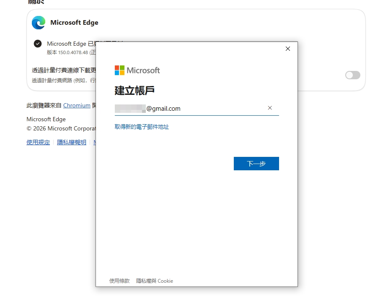Image resolution: width=388 pixels, height=302 pixels.
Task: Open 取得新的電子郵件地址 link
Action: [142, 127]
